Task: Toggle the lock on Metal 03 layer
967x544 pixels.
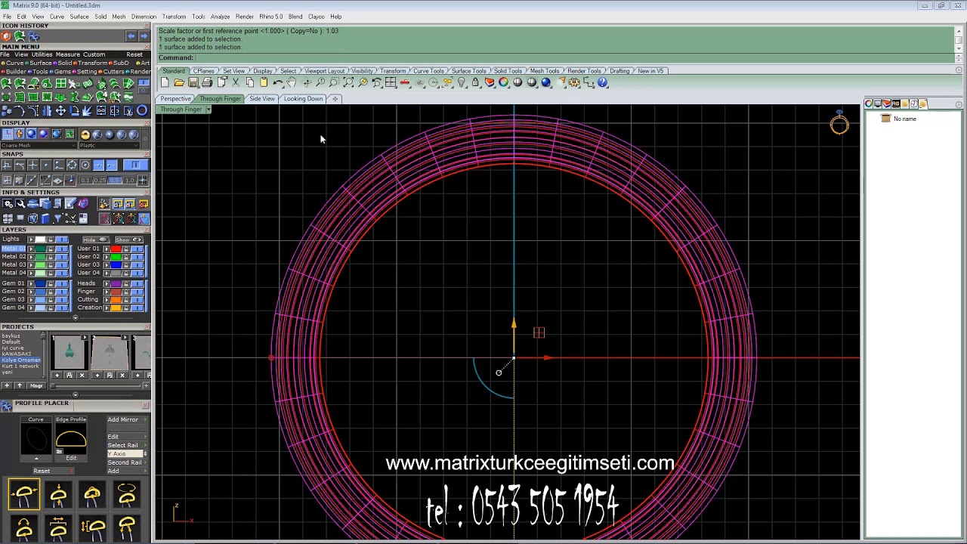Action: point(50,265)
